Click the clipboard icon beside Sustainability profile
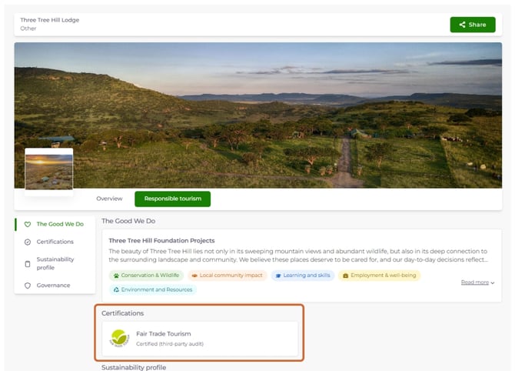 coord(28,264)
